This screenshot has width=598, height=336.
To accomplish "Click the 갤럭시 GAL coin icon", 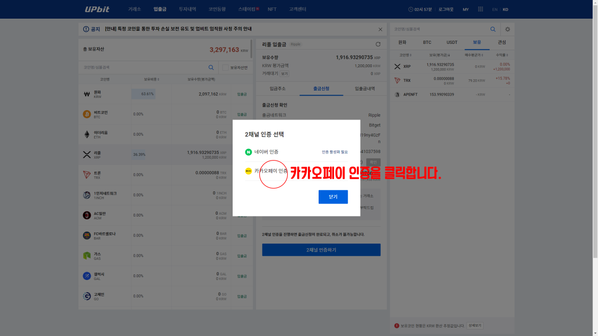I will pyautogui.click(x=86, y=276).
